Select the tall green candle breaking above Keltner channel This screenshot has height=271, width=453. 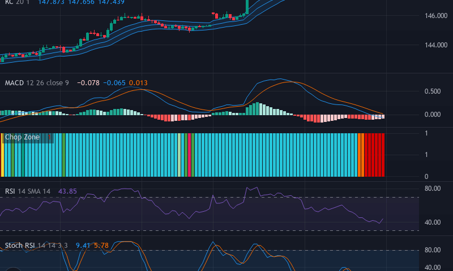[x=247, y=7]
